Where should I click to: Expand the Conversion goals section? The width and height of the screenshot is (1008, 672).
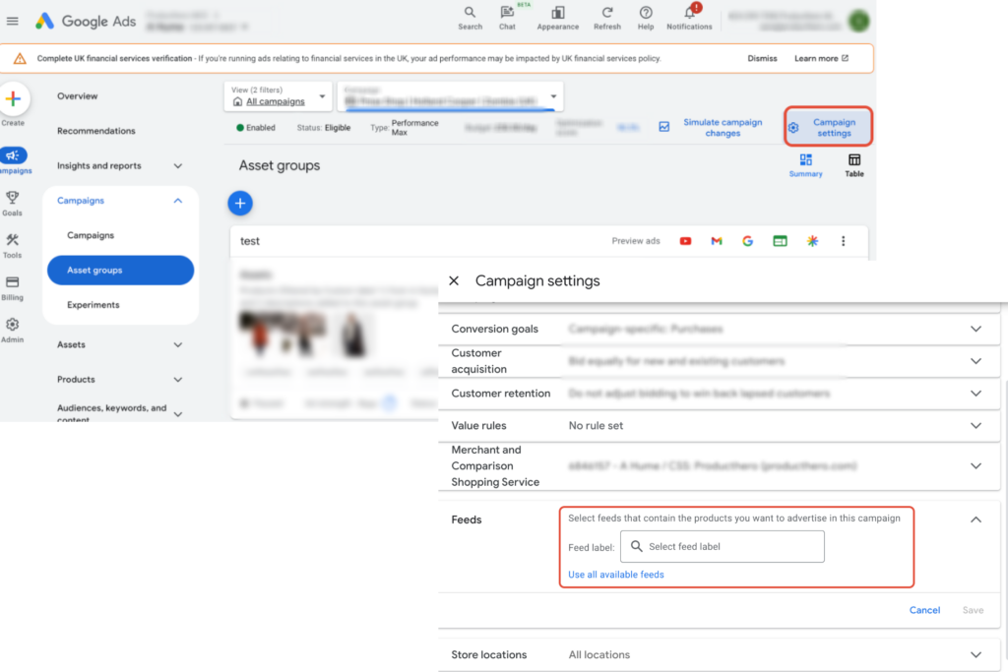coord(976,330)
